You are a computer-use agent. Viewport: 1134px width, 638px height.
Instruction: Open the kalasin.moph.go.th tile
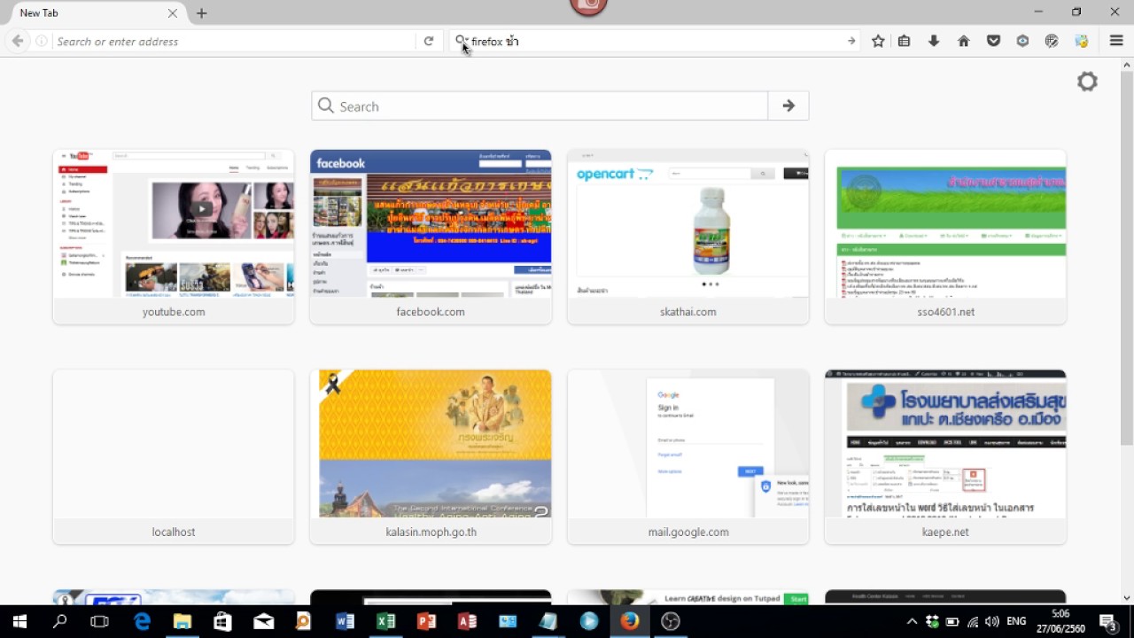click(x=431, y=456)
